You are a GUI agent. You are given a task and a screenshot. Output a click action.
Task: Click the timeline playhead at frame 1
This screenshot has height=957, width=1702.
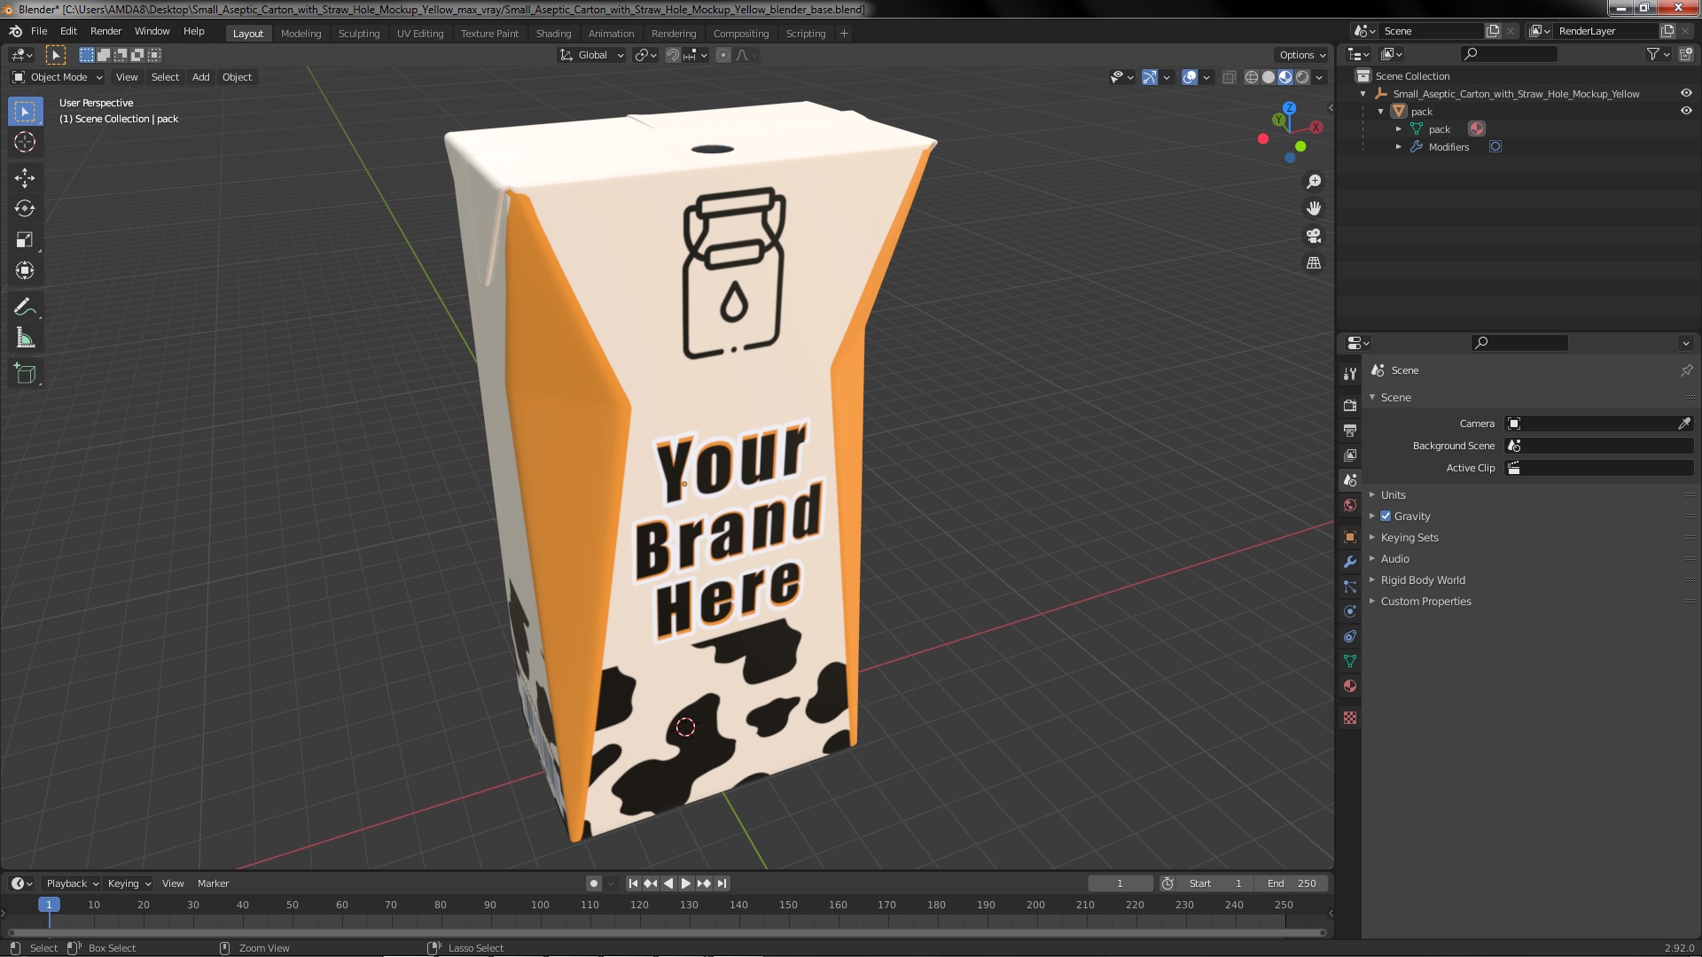pyautogui.click(x=49, y=905)
